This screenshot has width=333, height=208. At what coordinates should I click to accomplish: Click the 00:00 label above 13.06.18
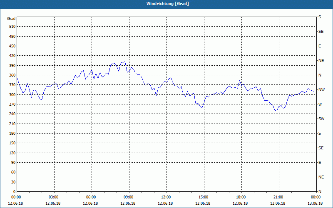coord(316,197)
